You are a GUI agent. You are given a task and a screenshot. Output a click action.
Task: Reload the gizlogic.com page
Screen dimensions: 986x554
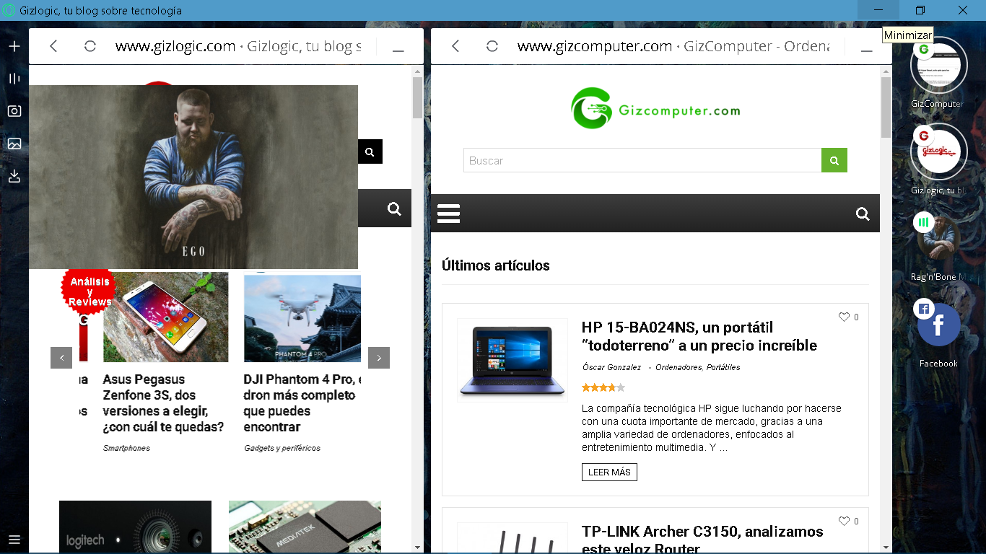pos(90,46)
